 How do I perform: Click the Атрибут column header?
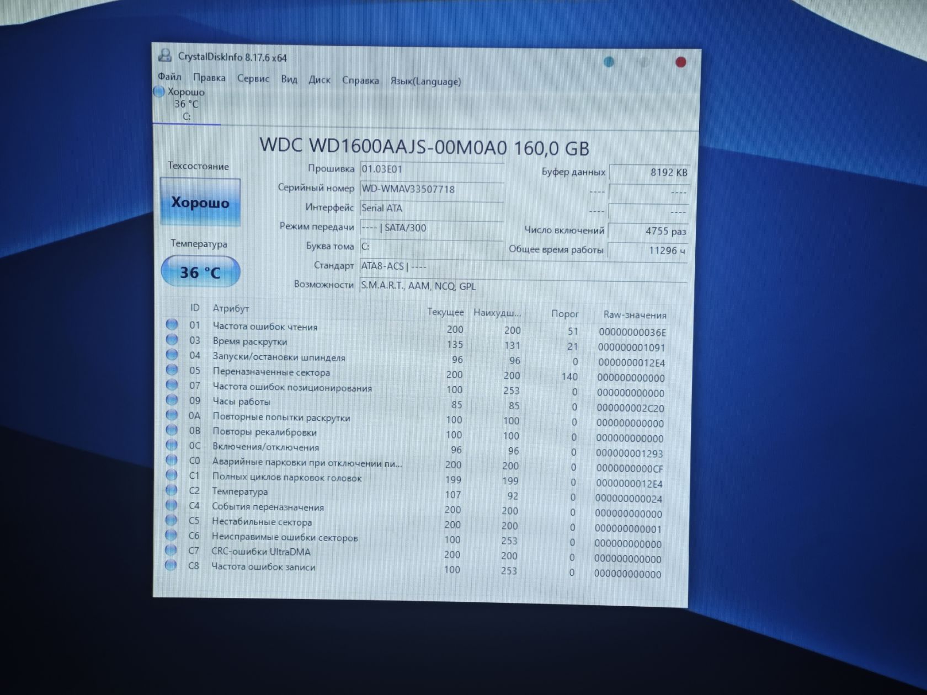[231, 308]
